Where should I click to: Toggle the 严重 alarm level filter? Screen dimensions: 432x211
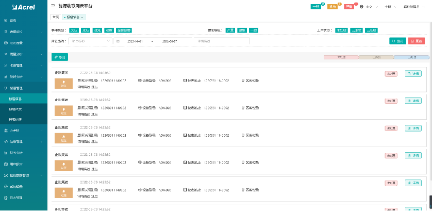230,30
